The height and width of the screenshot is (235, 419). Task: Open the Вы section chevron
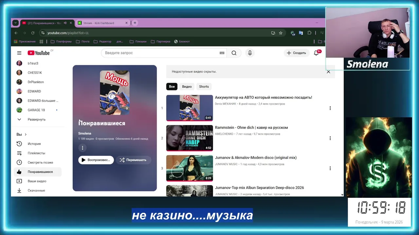pos(26,134)
